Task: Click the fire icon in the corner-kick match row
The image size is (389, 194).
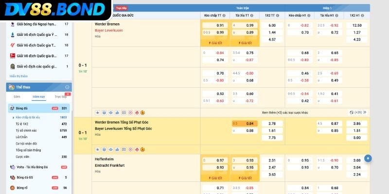Action: [137, 149]
